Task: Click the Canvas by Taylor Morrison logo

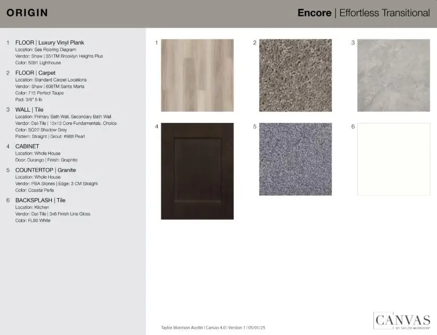Action: click(402, 320)
